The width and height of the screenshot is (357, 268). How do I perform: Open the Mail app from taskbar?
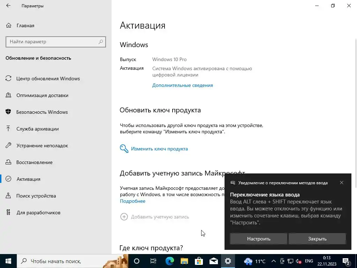coord(214,261)
